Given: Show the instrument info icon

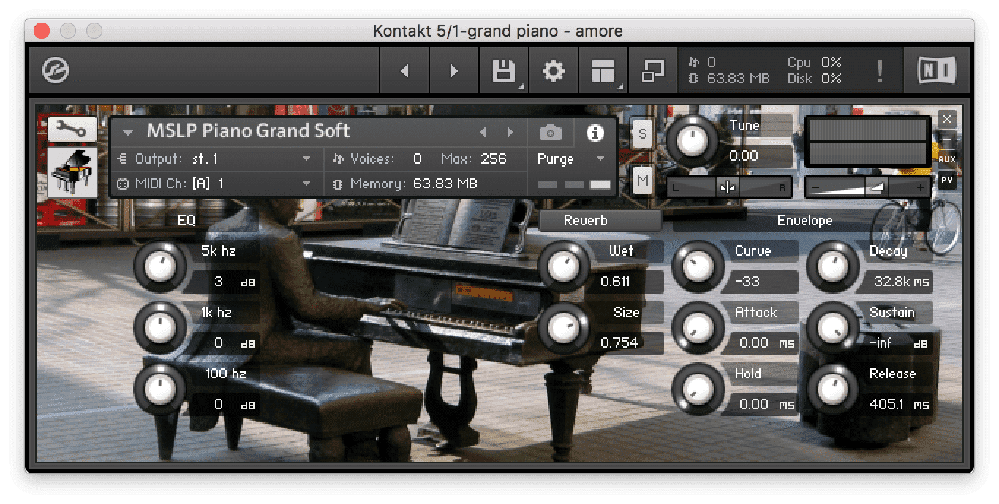Looking at the screenshot, I should (x=595, y=132).
